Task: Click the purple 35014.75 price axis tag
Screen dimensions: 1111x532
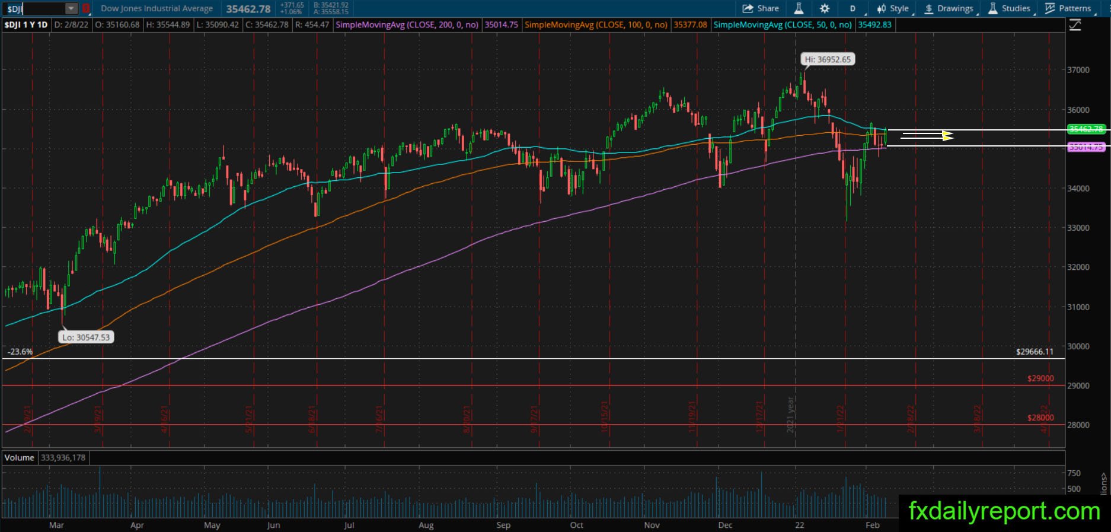Action: point(1086,147)
